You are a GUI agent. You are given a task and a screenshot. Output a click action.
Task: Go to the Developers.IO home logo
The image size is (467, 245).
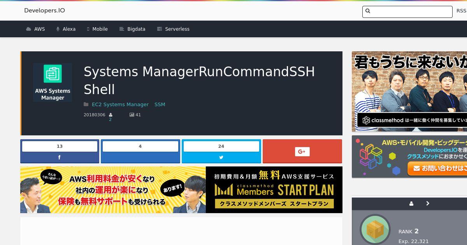[44, 10]
